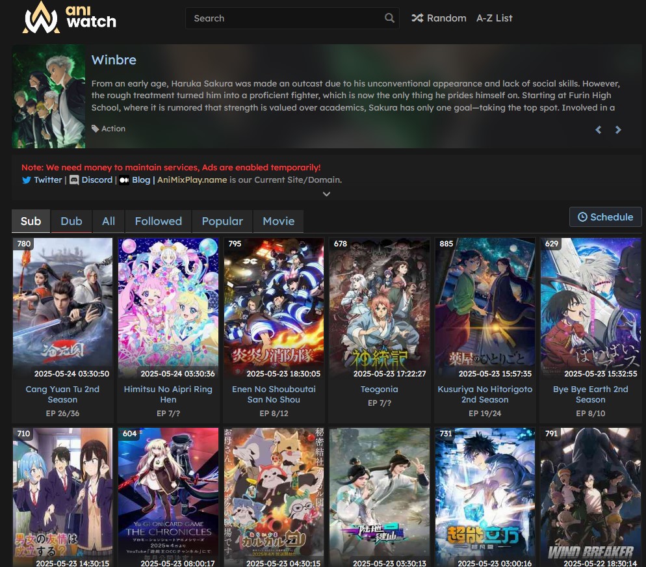Open the poster dated 2025-05-23 03:30:13
Image resolution: width=646 pixels, height=567 pixels.
click(x=380, y=497)
